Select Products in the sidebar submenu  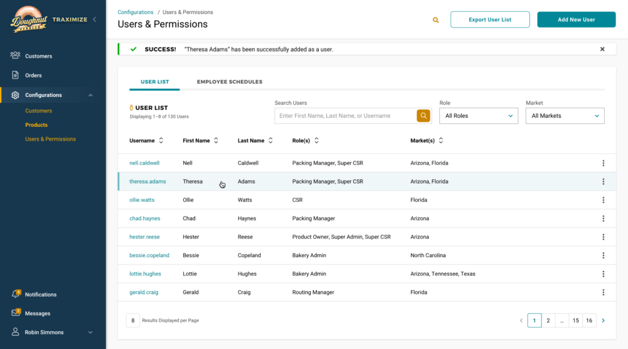pyautogui.click(x=36, y=125)
